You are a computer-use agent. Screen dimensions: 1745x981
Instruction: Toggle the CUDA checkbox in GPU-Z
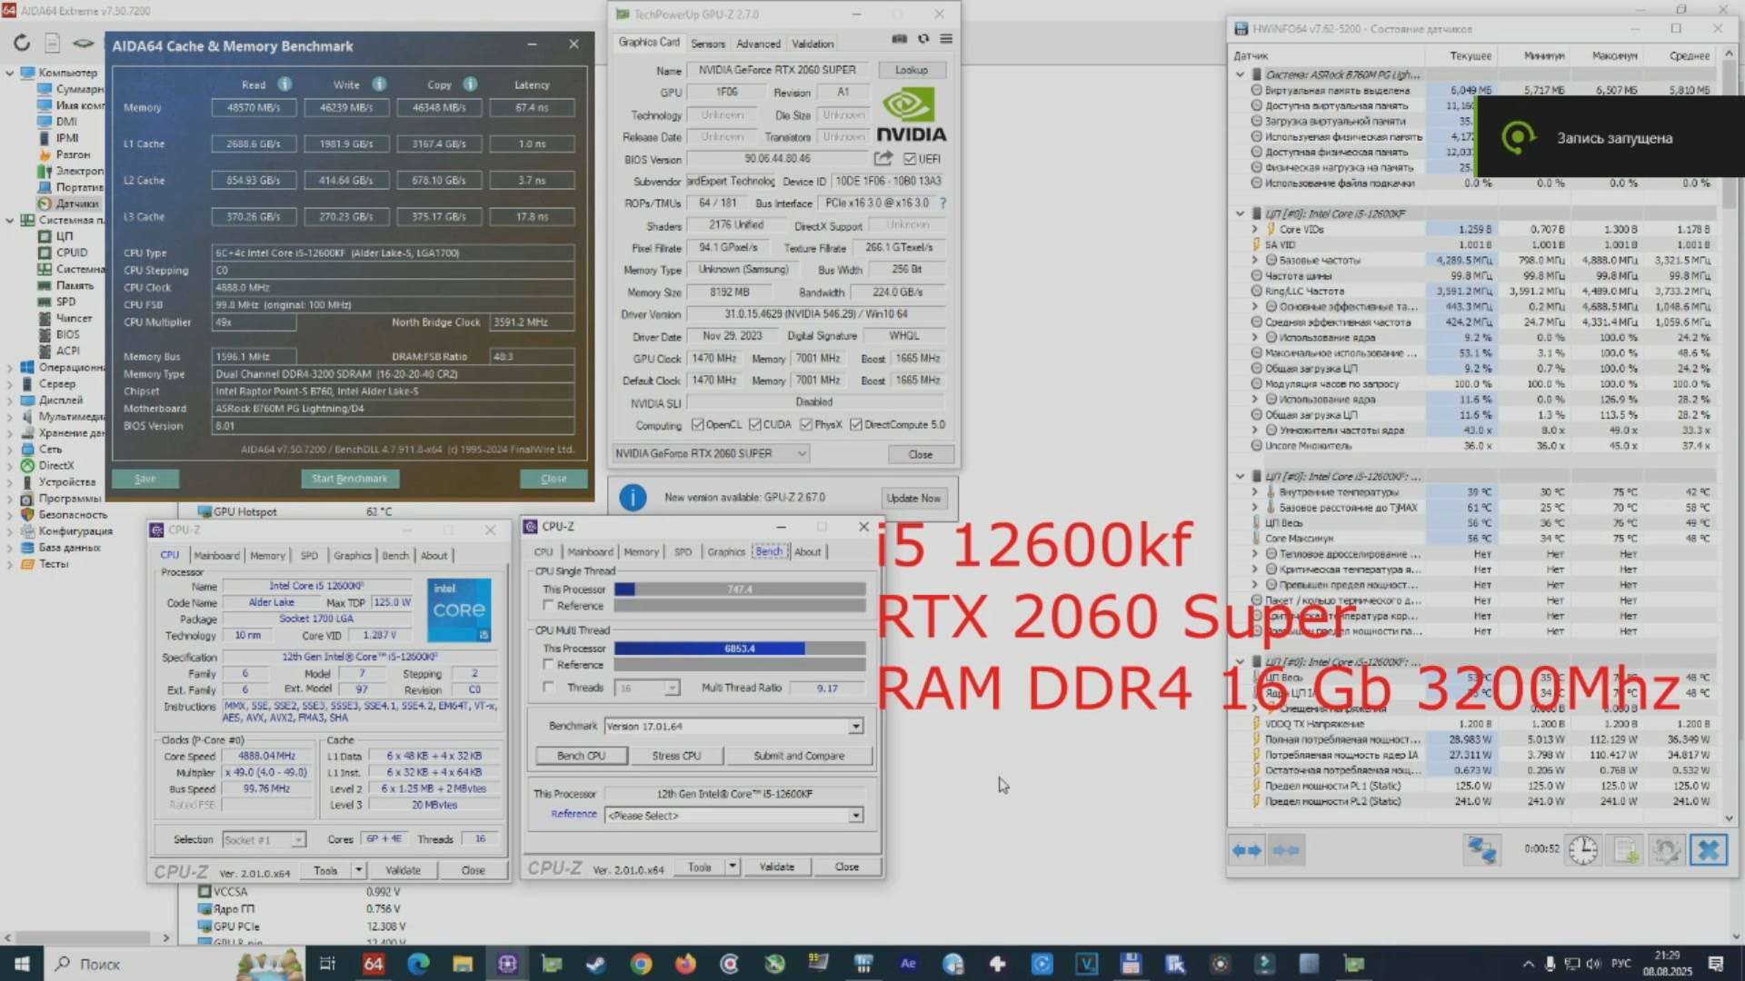(756, 424)
